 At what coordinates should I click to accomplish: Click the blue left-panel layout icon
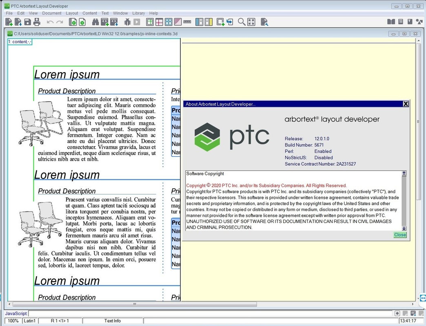pos(199,22)
